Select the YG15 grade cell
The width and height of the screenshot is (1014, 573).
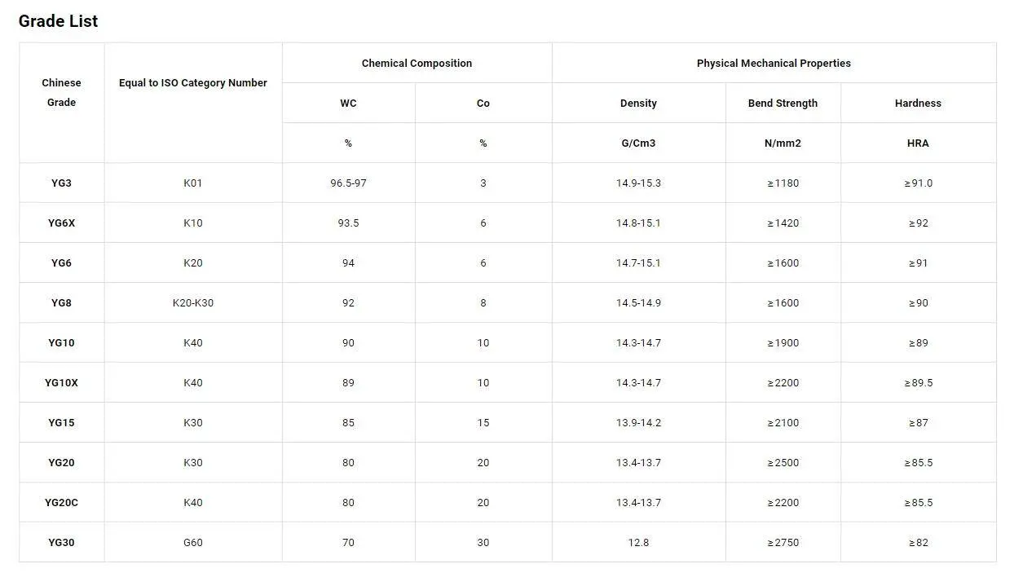pyautogui.click(x=62, y=422)
